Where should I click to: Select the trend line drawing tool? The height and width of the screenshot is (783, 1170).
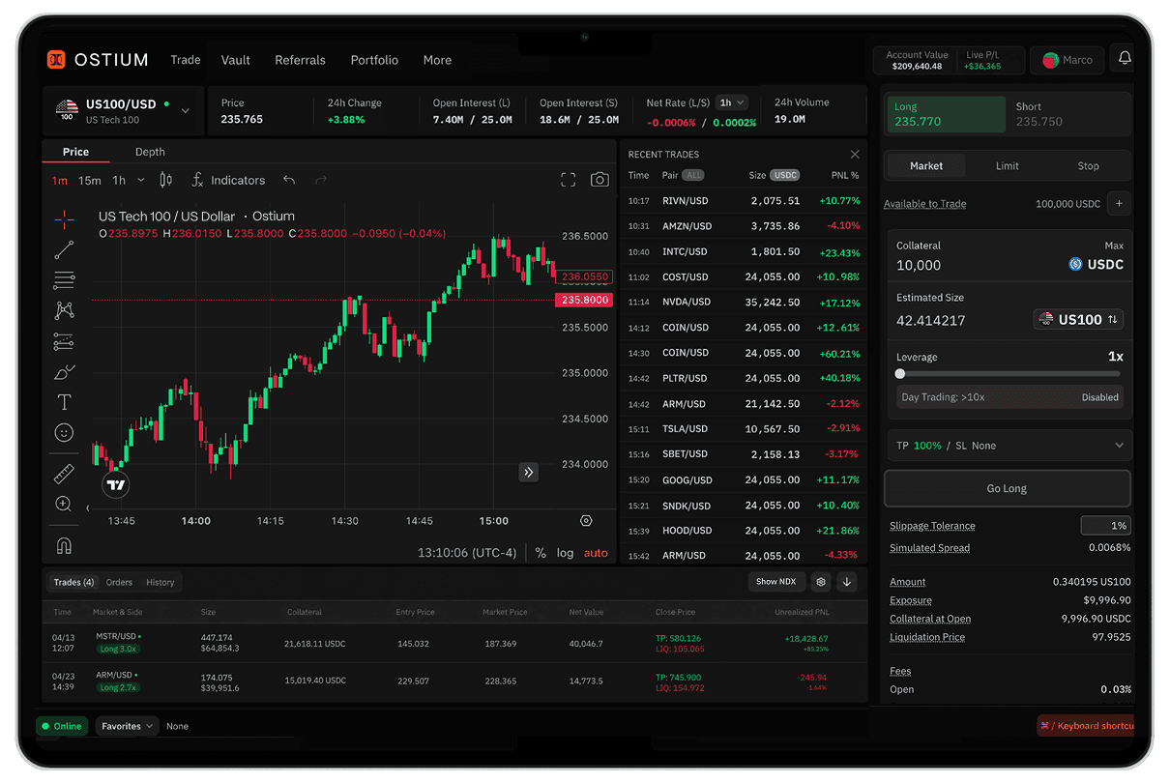[64, 250]
